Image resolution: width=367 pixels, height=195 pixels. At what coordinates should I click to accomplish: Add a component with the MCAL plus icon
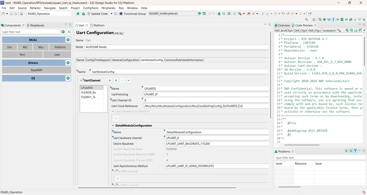(x=68, y=40)
